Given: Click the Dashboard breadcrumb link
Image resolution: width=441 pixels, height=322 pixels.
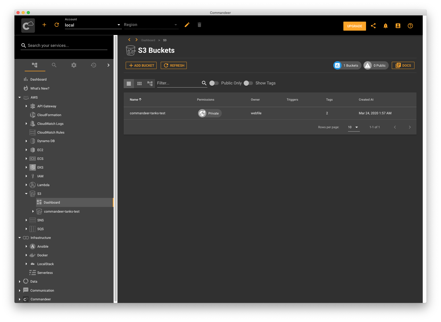Looking at the screenshot, I should 148,40.
